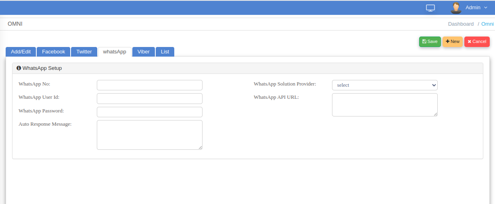Viewport: 495px width, 204px height.
Task: Click the info icon beside WhatsApp Setup
Action: tap(19, 68)
